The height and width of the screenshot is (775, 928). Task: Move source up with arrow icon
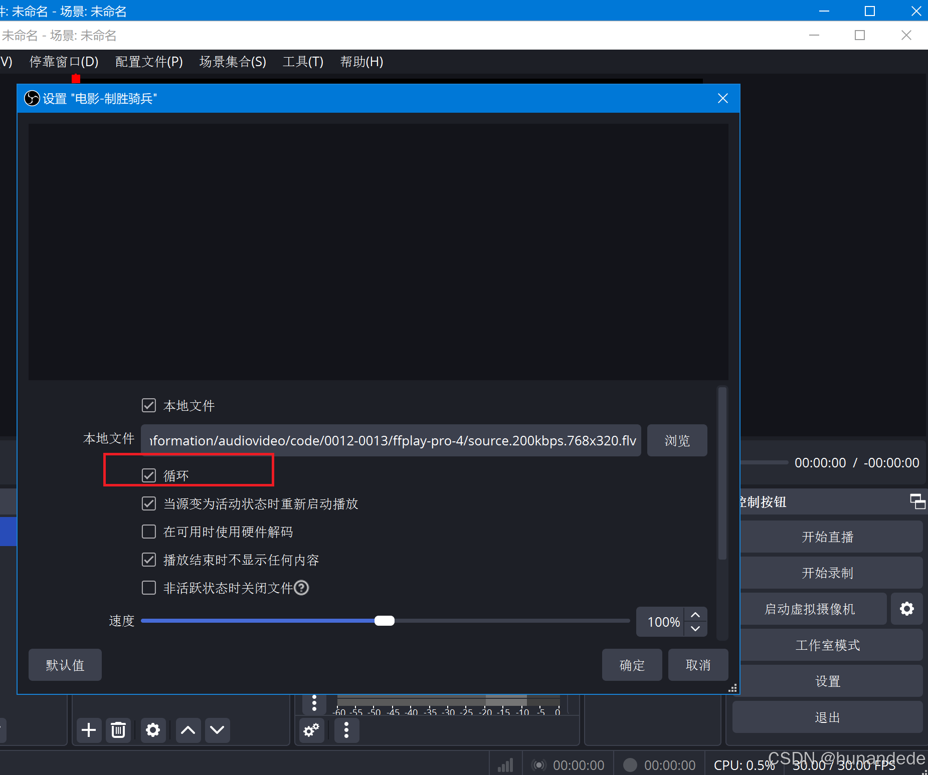point(188,730)
